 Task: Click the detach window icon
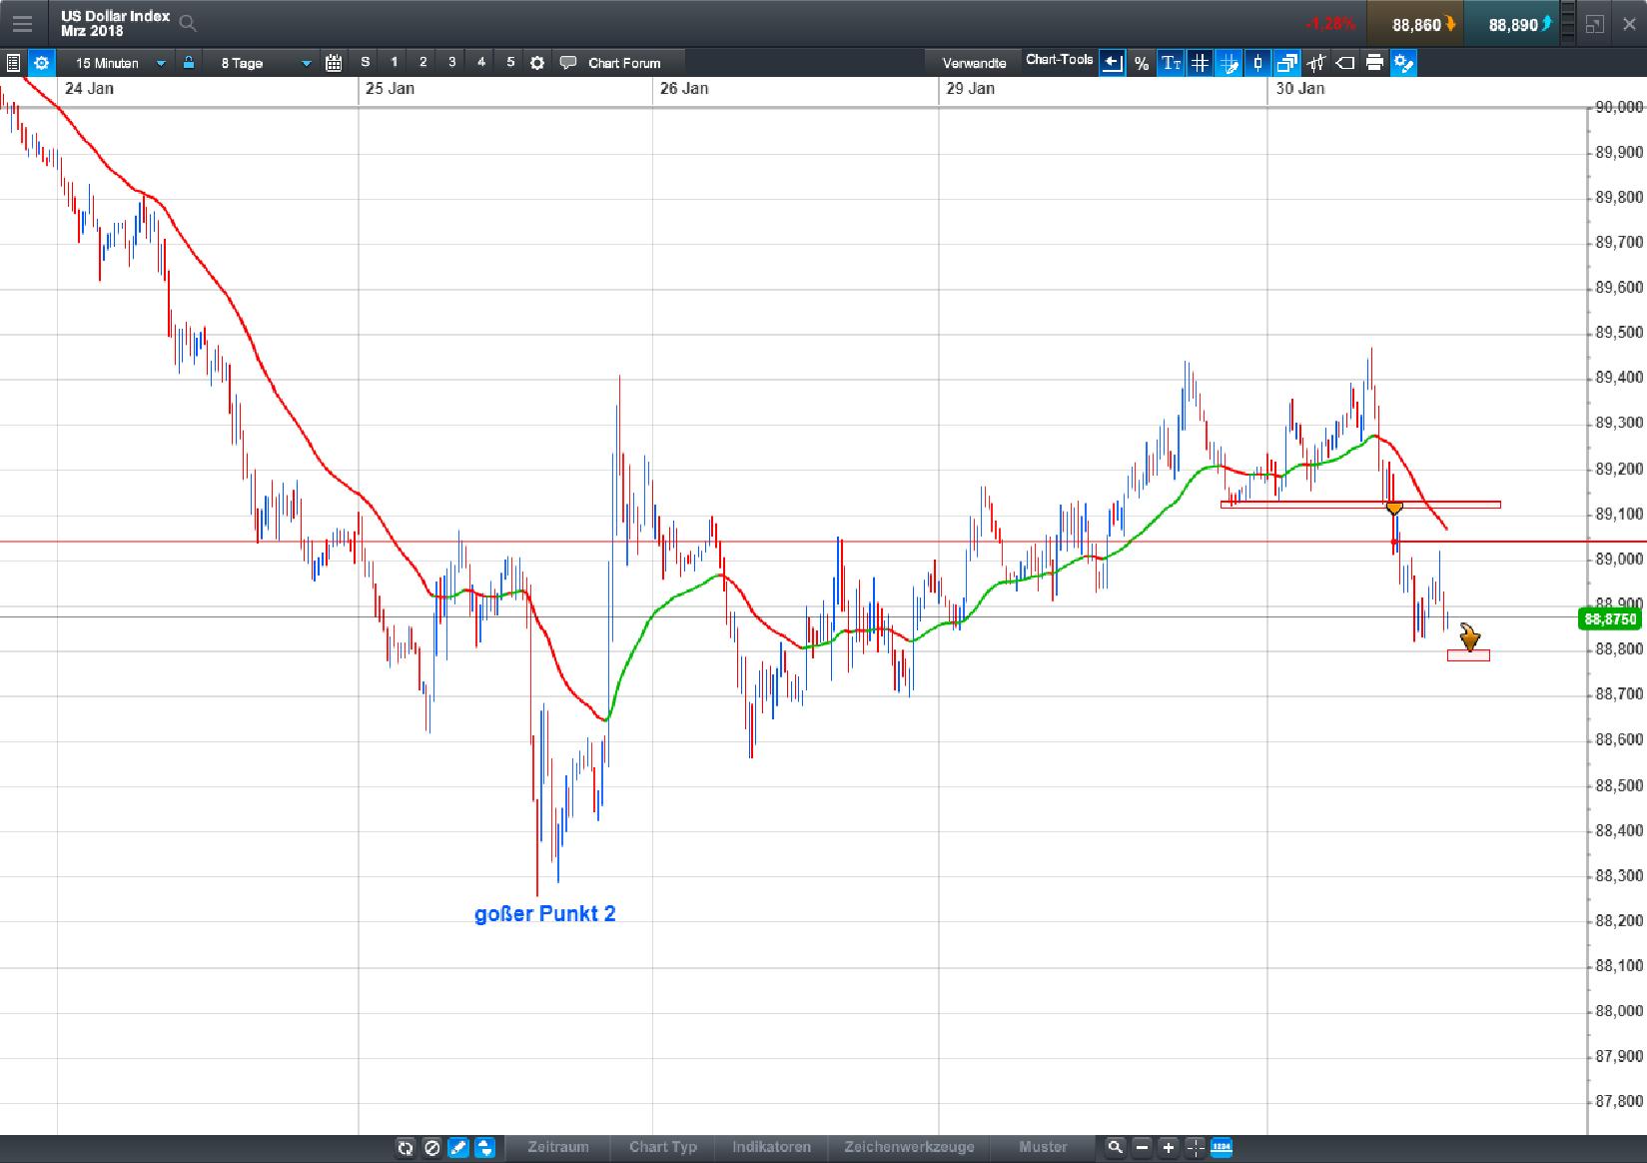pyautogui.click(x=1594, y=24)
